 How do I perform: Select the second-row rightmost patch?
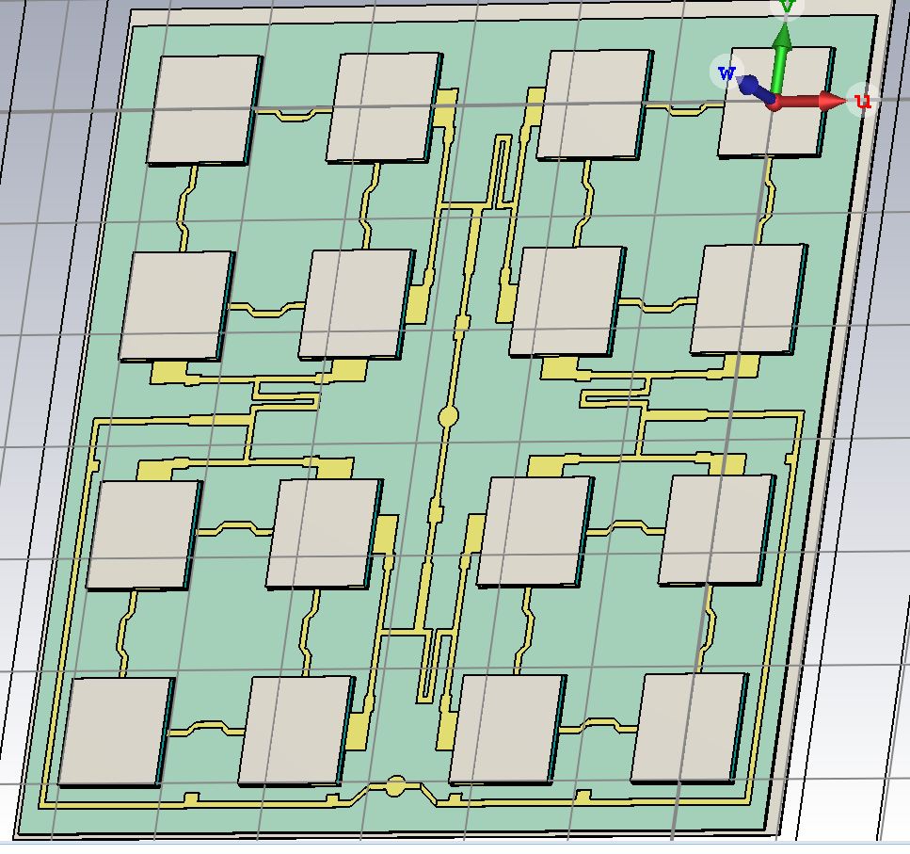(749, 299)
